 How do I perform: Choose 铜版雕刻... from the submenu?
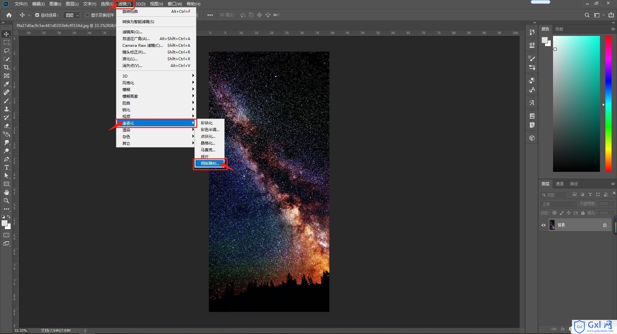[210, 163]
